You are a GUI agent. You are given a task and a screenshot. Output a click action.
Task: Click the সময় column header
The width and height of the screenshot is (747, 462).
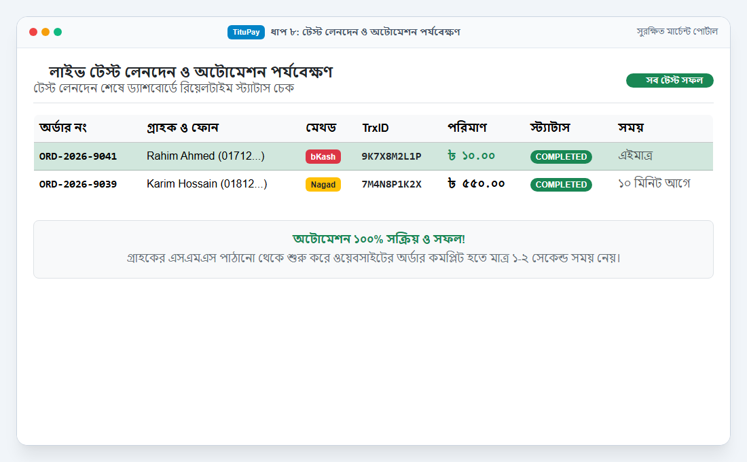(x=631, y=128)
